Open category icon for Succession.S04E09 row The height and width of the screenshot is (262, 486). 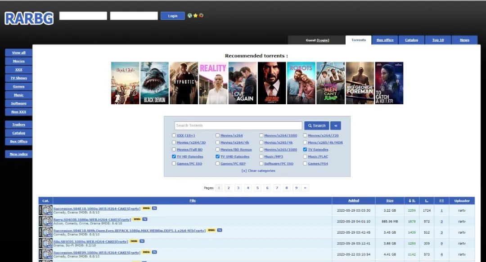pos(45,254)
